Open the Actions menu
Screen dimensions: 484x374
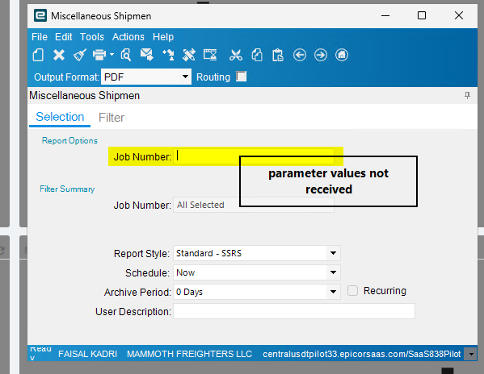click(128, 37)
